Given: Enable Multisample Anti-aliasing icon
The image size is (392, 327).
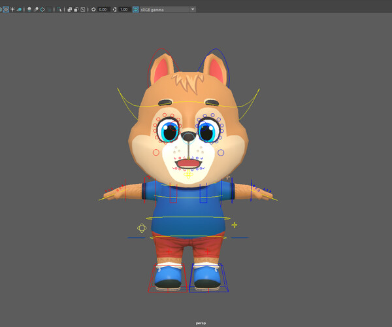Looking at the screenshot, I should pos(42,10).
